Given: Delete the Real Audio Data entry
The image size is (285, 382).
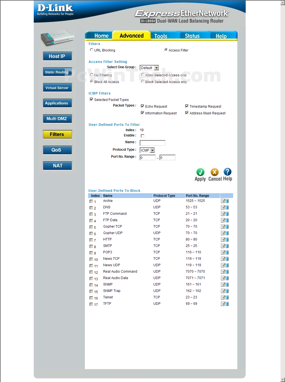Looking at the screenshot, I should tap(227, 278).
